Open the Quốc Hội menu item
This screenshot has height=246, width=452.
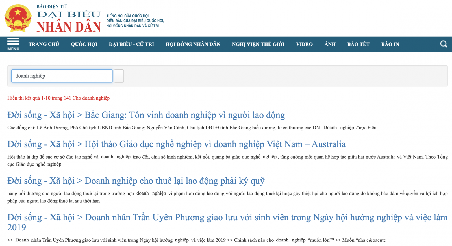click(x=84, y=44)
